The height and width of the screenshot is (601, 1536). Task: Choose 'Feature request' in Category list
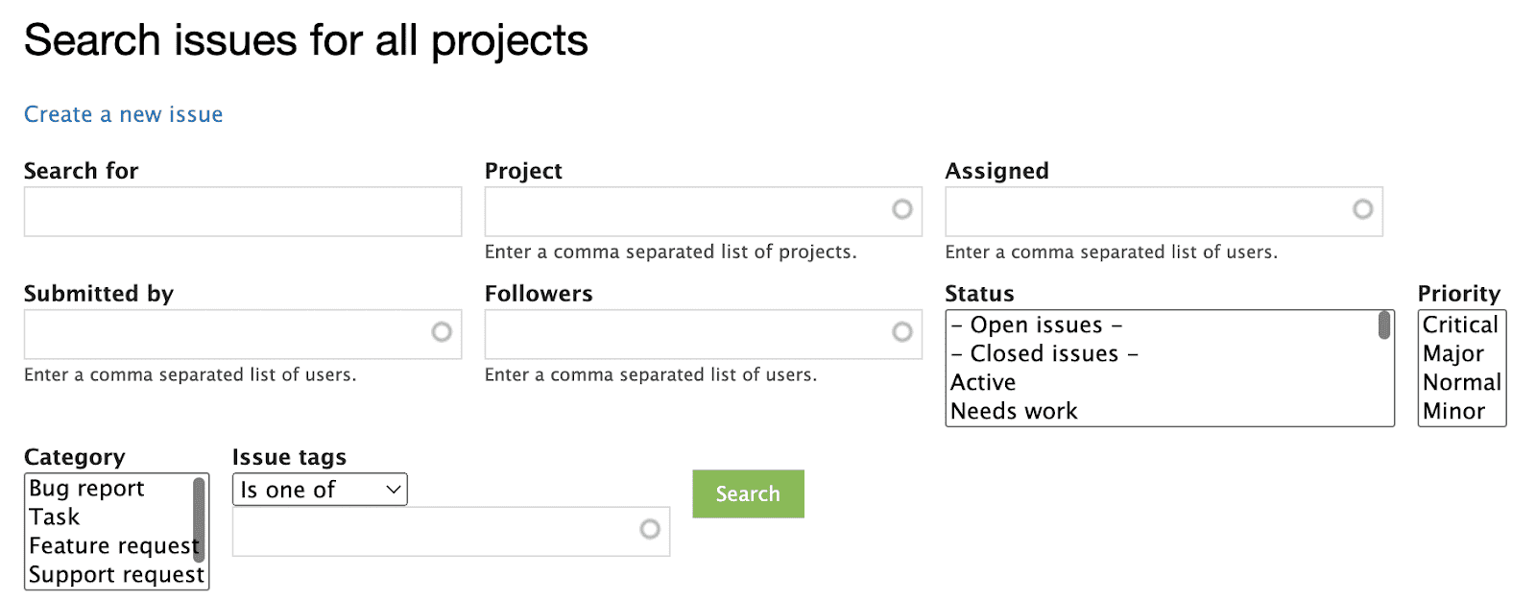(113, 546)
